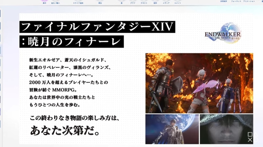Open the メディア media menu

tap(166, 2)
